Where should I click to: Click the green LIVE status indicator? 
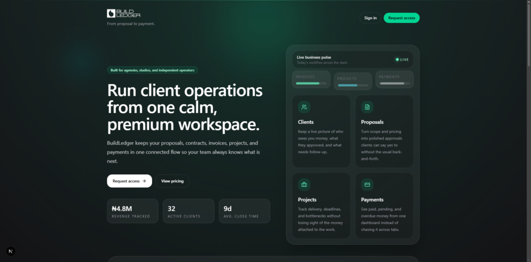pos(402,60)
